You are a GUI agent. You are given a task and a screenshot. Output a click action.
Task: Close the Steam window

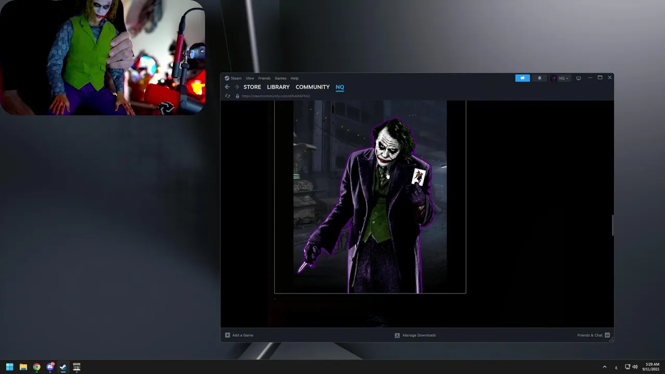point(609,78)
